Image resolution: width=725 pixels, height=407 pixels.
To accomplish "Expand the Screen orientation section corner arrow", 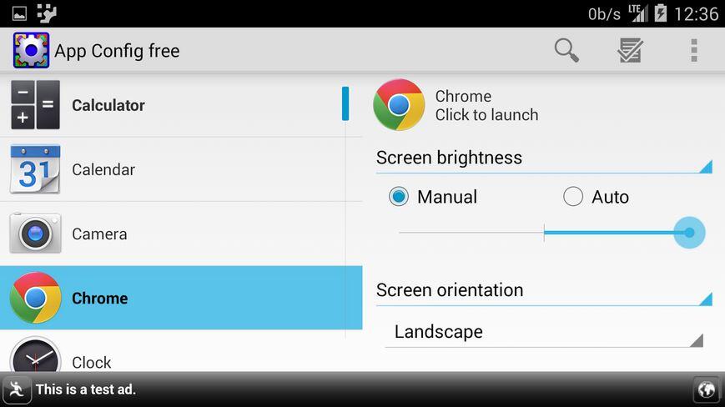I will click(x=706, y=299).
